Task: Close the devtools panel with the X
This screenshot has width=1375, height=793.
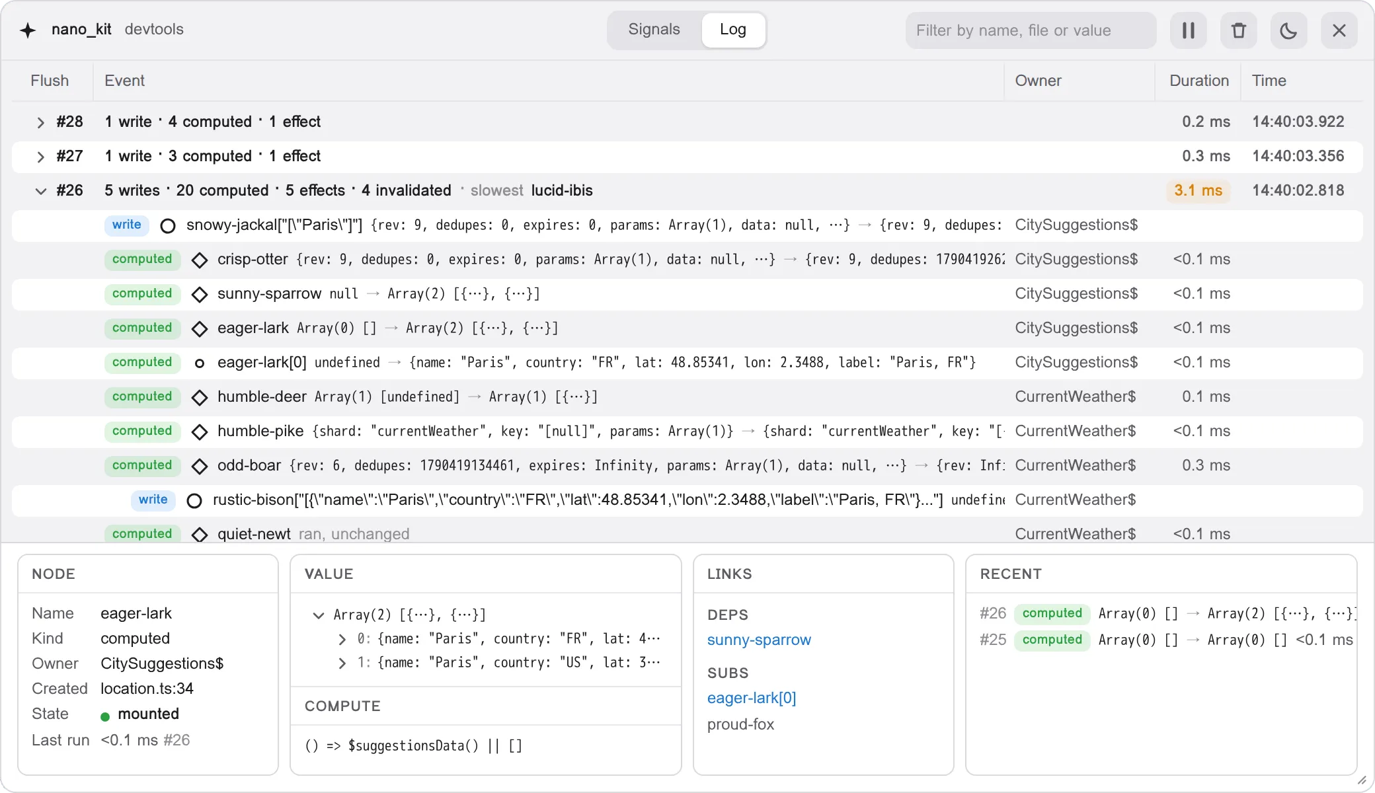Action: coord(1339,30)
